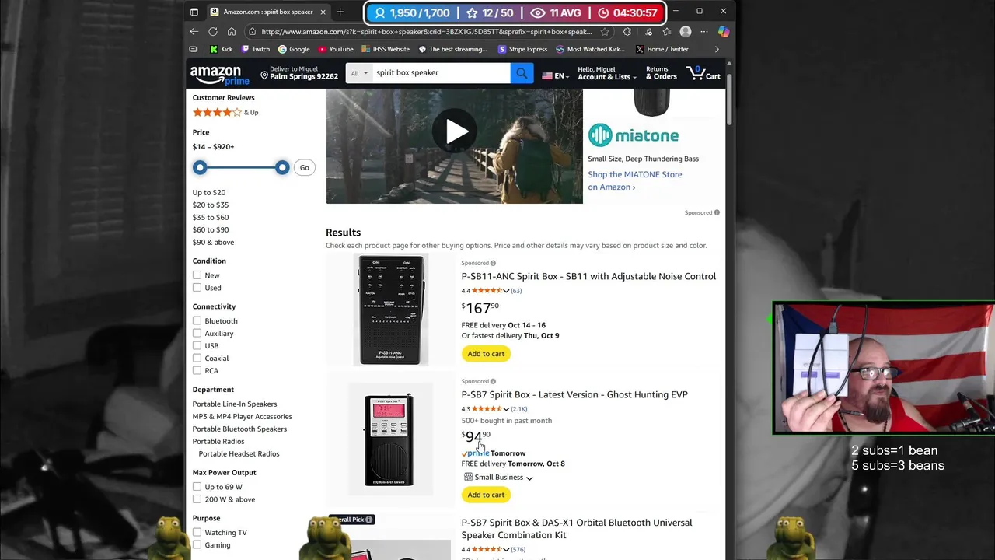Viewport: 995px width, 560px height.
Task: Open the All departments search dropdown
Action: click(359, 73)
